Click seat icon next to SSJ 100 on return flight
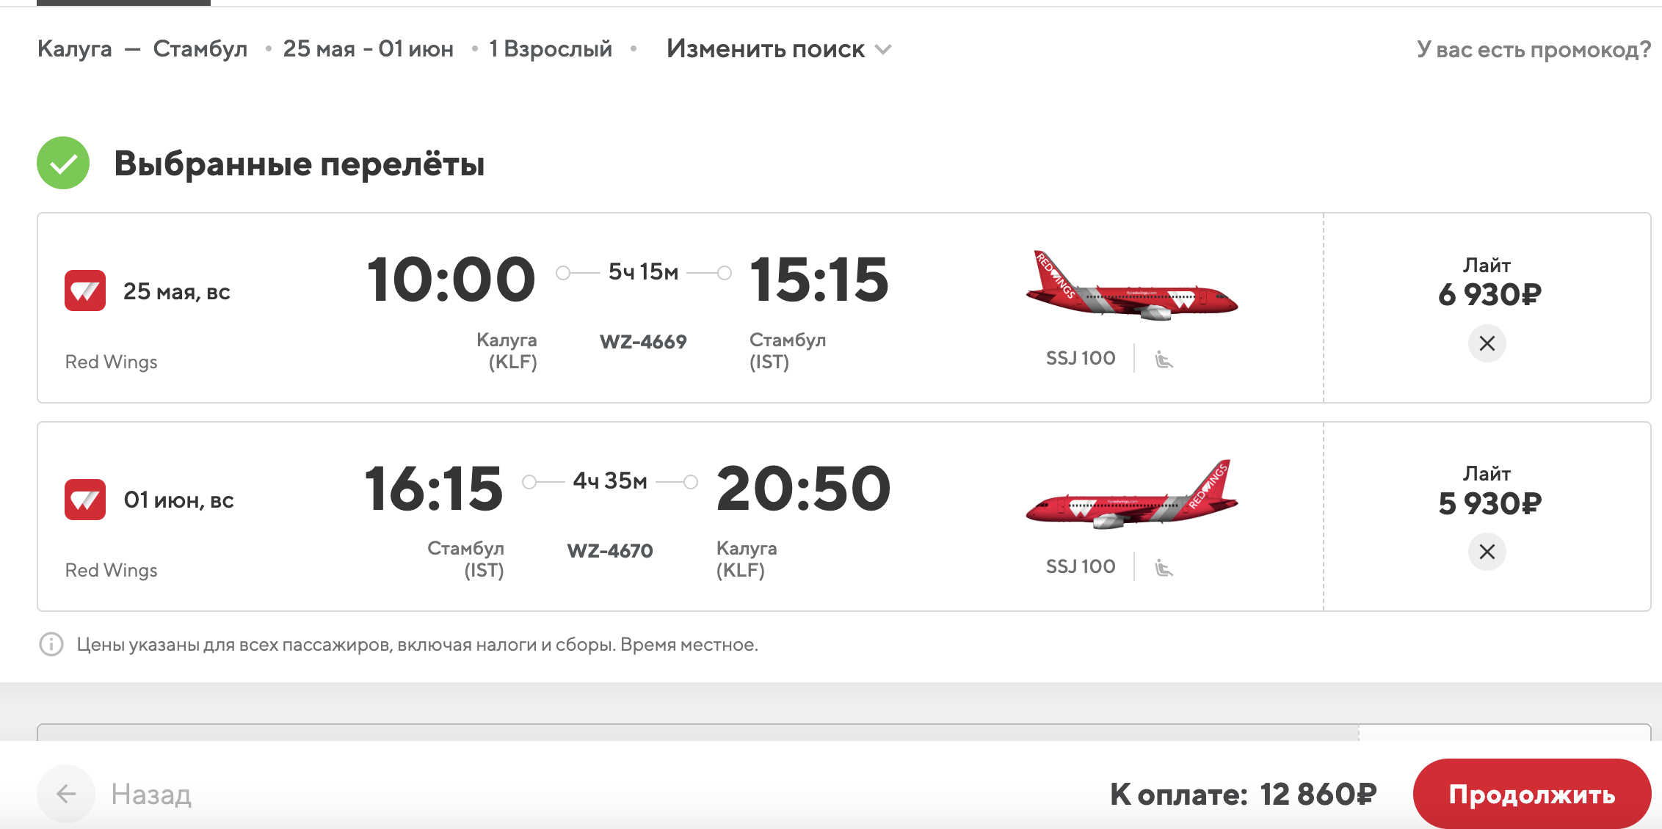This screenshot has height=829, width=1662. (x=1164, y=567)
